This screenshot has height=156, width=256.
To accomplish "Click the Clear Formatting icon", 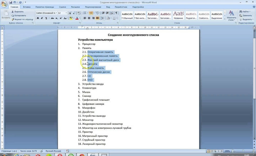I will [x=78, y=13].
